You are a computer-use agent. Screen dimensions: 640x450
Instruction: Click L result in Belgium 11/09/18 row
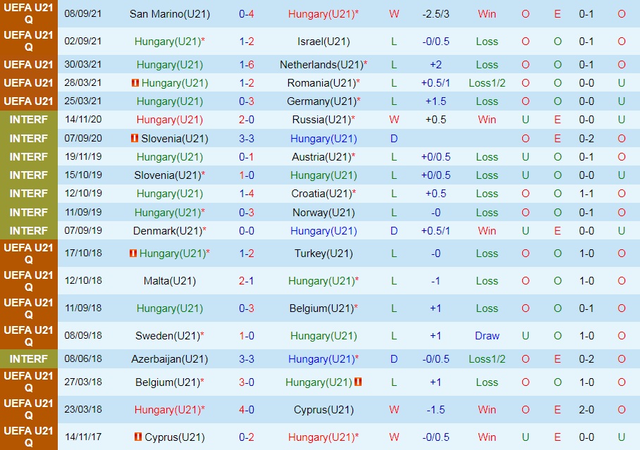pyautogui.click(x=394, y=308)
